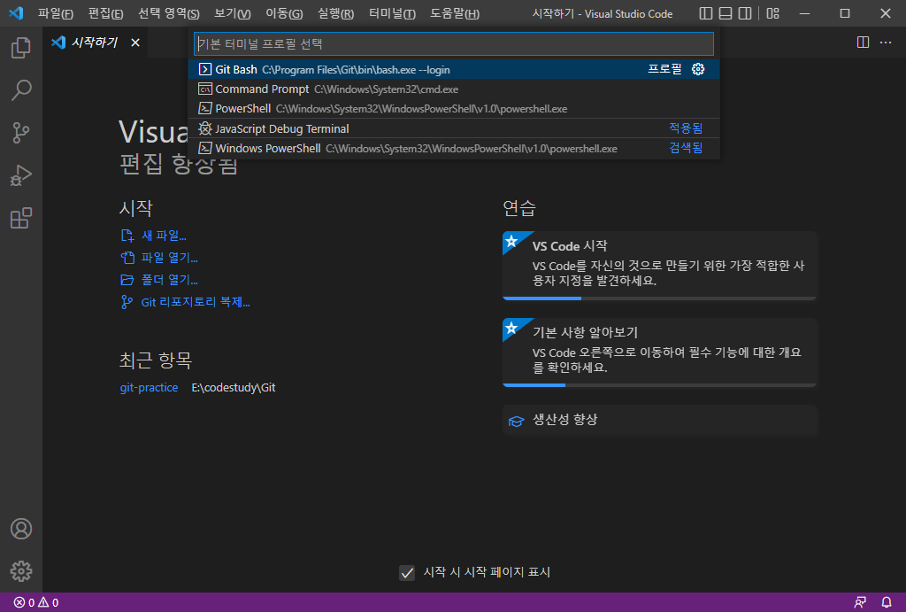The width and height of the screenshot is (906, 612).
Task: Select Git Bash terminal profile
Action: 454,69
